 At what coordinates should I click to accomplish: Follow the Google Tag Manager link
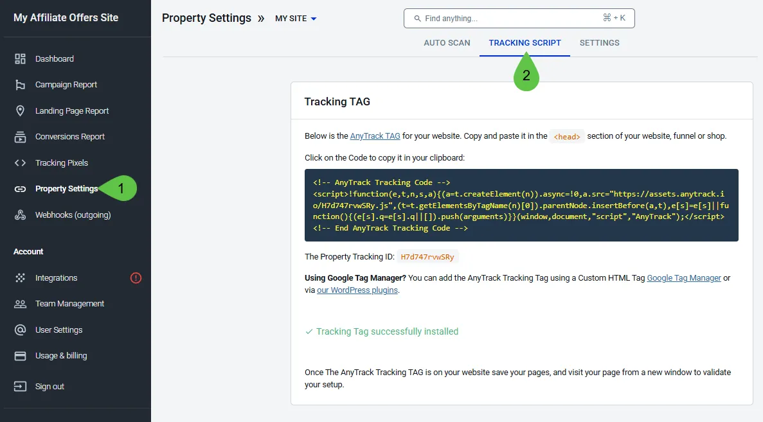coord(684,278)
